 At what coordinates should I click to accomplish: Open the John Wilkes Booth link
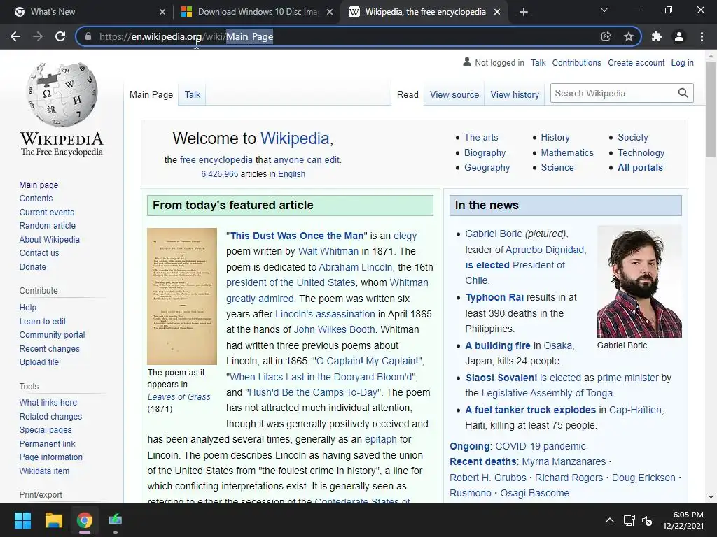pos(334,330)
